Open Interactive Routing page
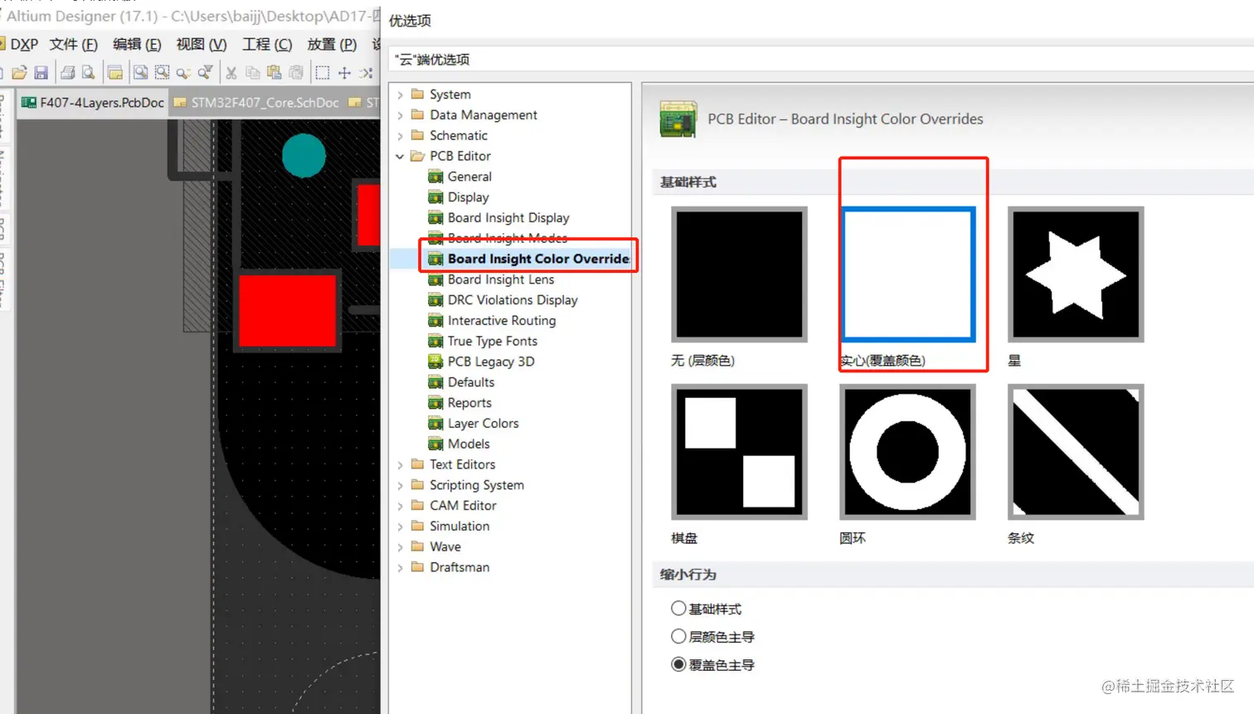Viewport: 1254px width, 714px height. [x=501, y=321]
